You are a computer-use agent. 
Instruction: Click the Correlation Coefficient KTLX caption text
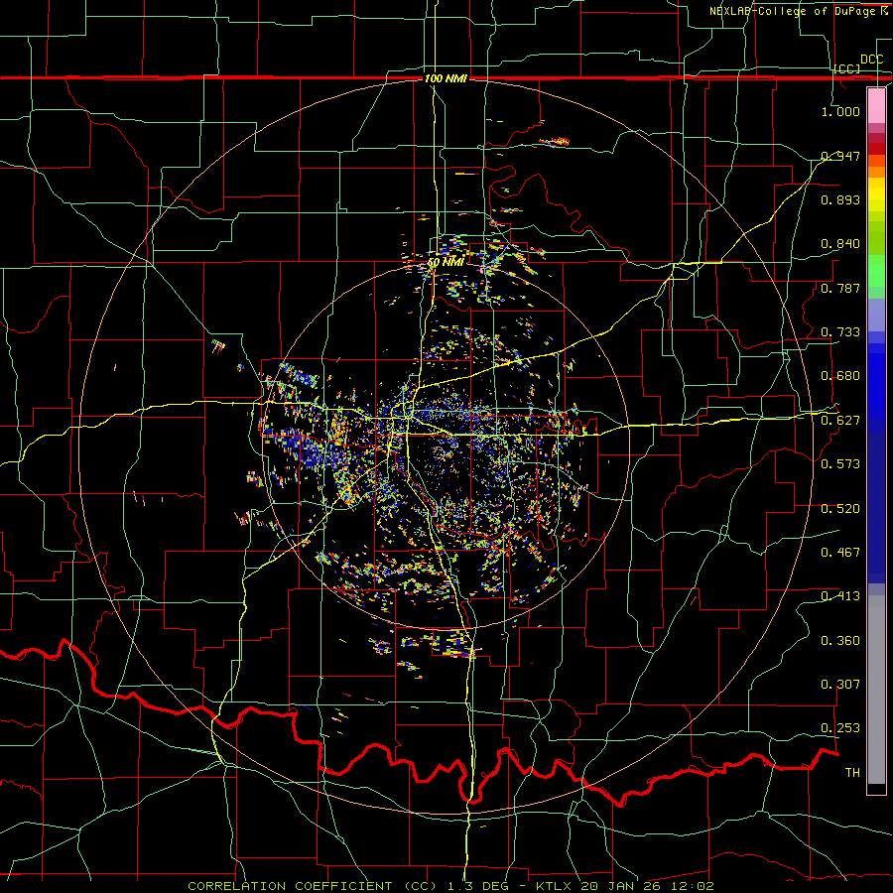click(450, 886)
